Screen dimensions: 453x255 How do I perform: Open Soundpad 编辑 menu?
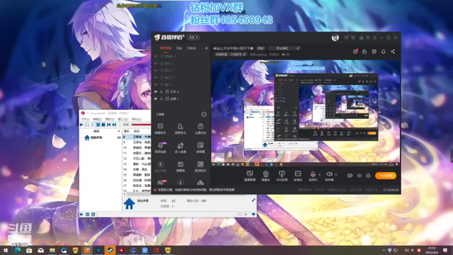(x=97, y=119)
